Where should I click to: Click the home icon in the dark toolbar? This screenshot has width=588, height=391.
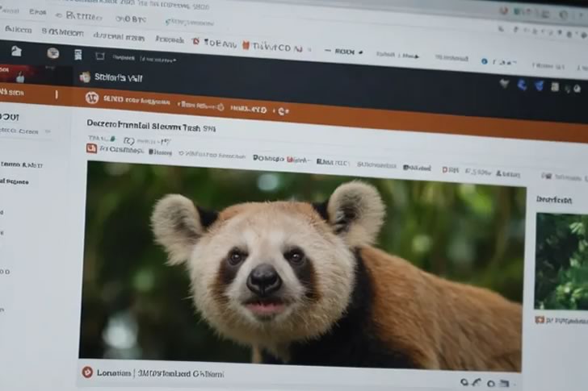[15, 51]
